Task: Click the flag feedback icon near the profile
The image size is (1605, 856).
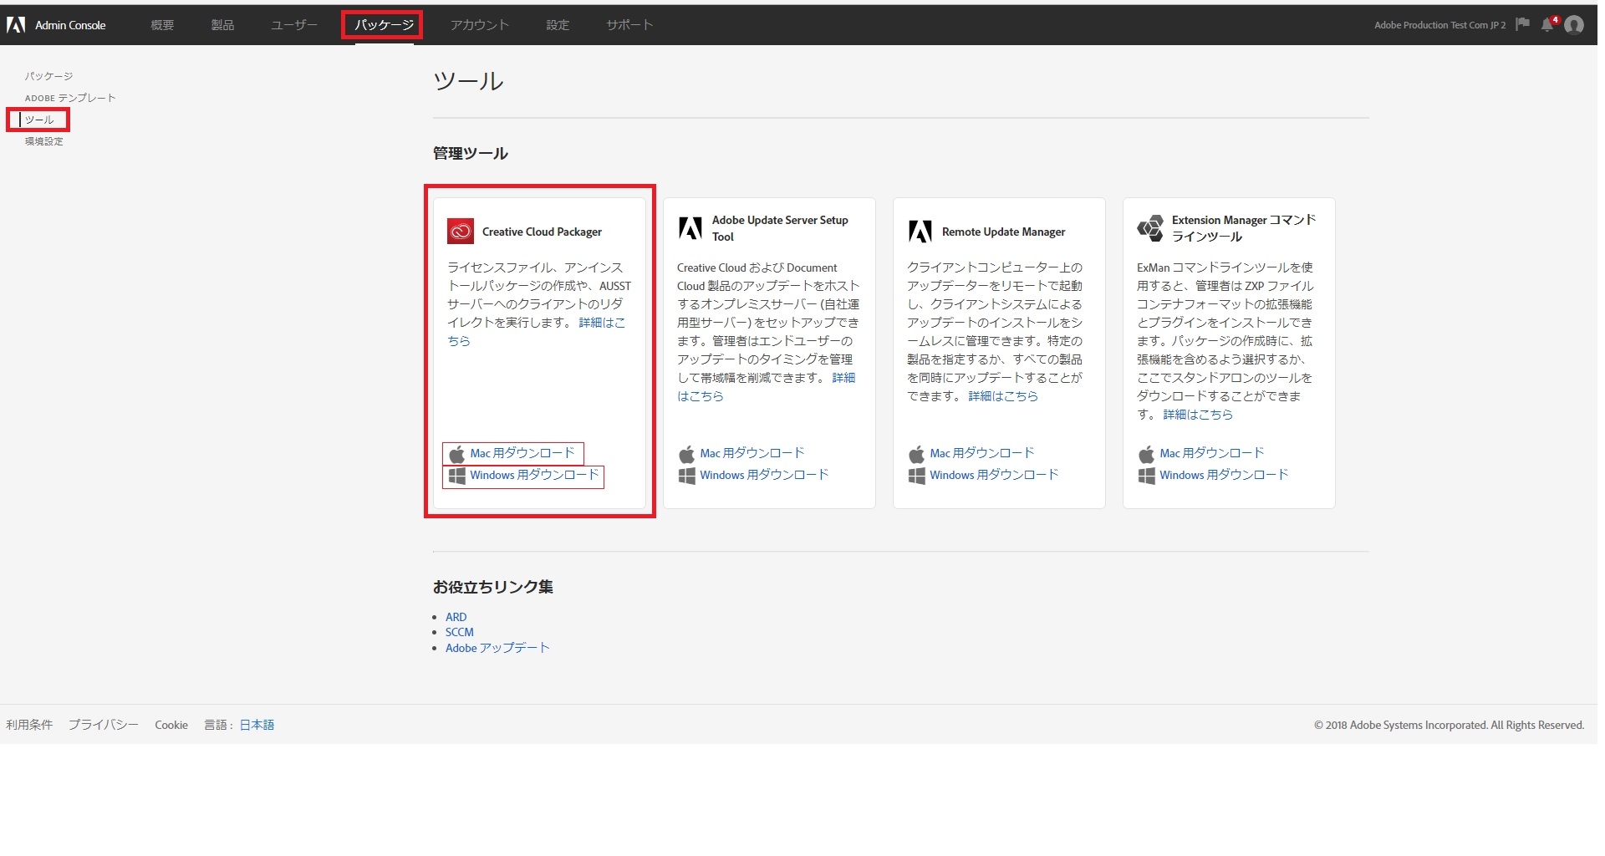Action: click(1521, 25)
